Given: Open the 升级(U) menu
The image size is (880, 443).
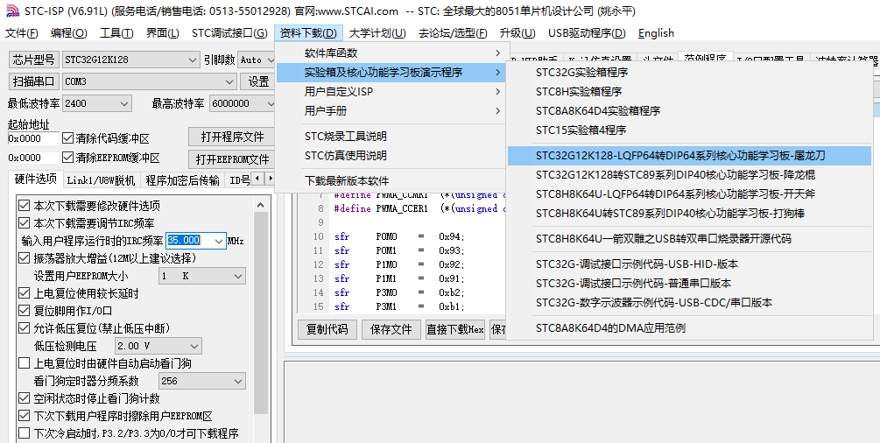Looking at the screenshot, I should pos(517,33).
